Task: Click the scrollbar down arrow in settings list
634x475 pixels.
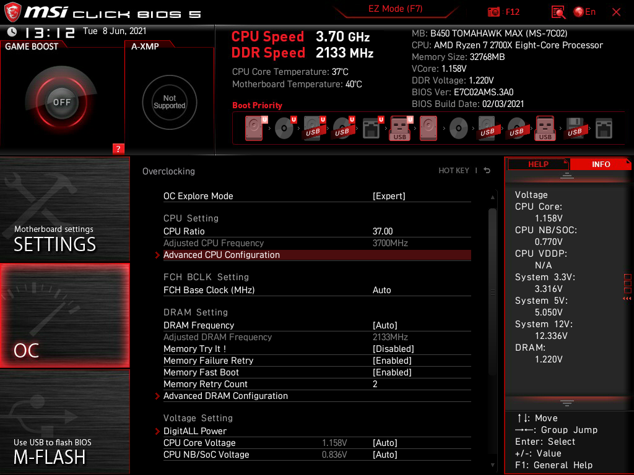Action: coord(492,465)
